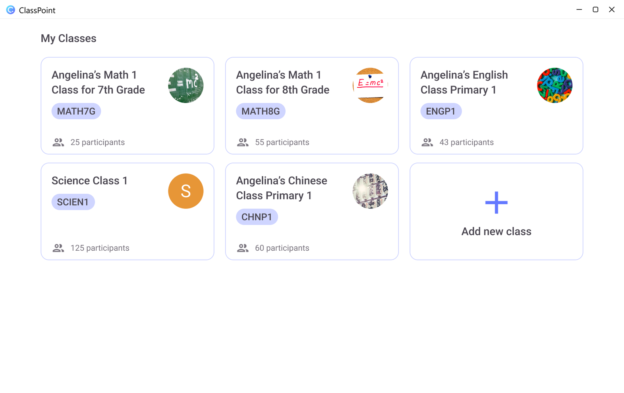Image resolution: width=624 pixels, height=393 pixels.
Task: Click the participants icon on the MATH7G card
Action: point(58,142)
